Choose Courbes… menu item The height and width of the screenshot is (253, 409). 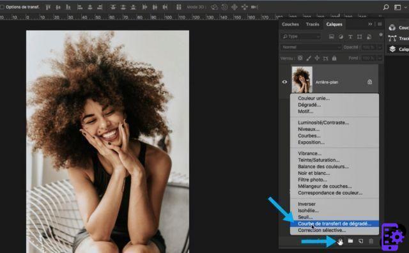[334, 135]
